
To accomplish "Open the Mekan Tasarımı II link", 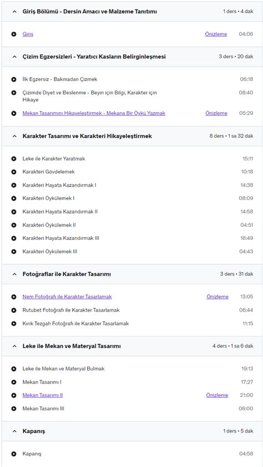I will click(43, 395).
